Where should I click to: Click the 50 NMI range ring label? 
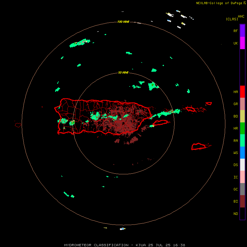[x=123, y=72]
